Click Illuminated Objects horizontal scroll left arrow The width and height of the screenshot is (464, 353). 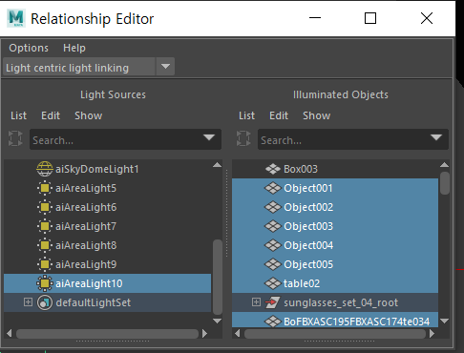[x=237, y=334]
